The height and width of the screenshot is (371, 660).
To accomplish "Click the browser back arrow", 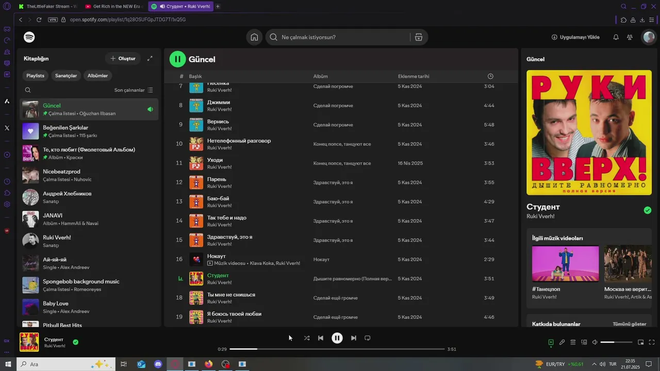I will pos(21,20).
